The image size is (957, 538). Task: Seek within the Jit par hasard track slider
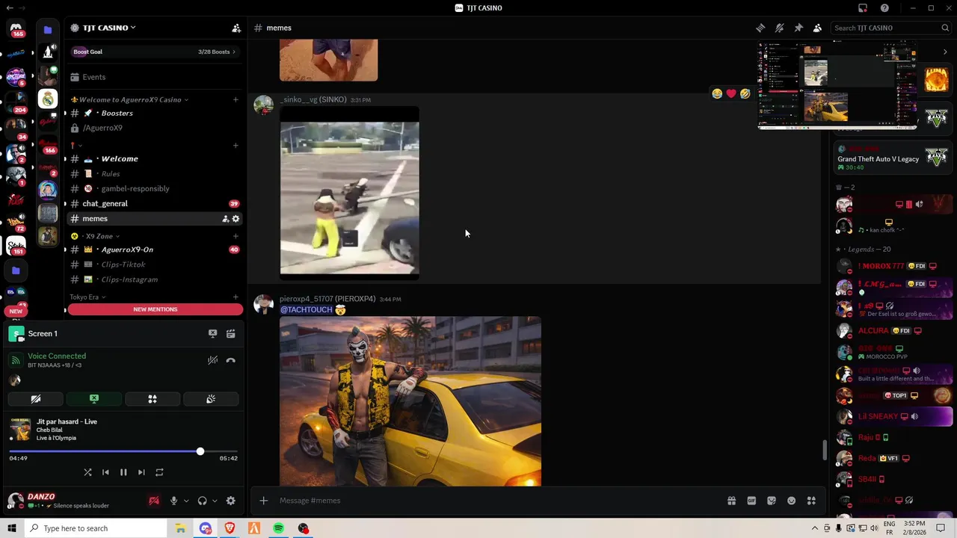point(123,451)
